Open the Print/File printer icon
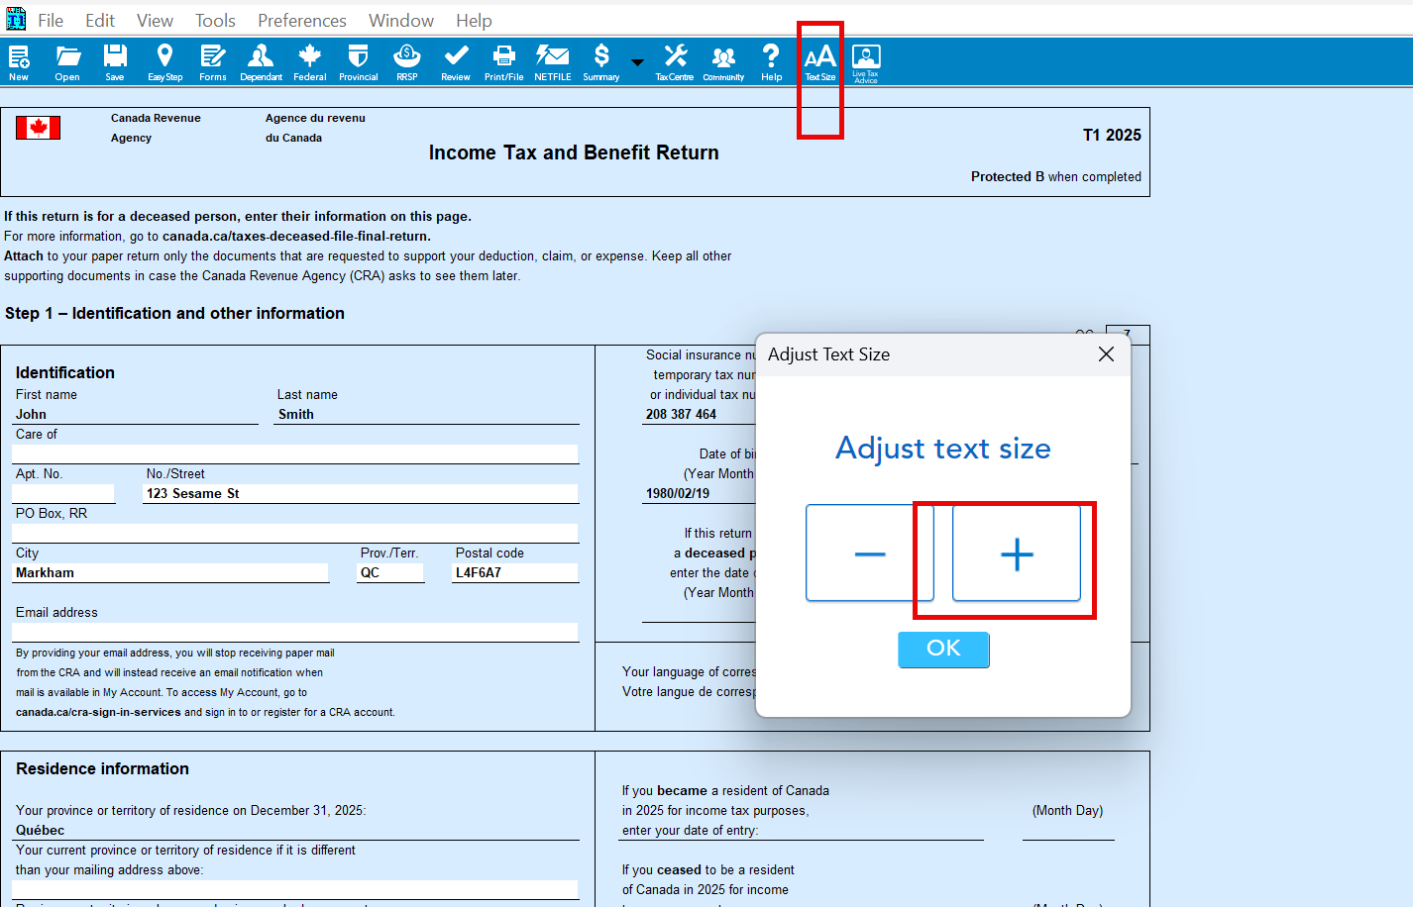Screen dimensions: 1413x907 (x=503, y=62)
